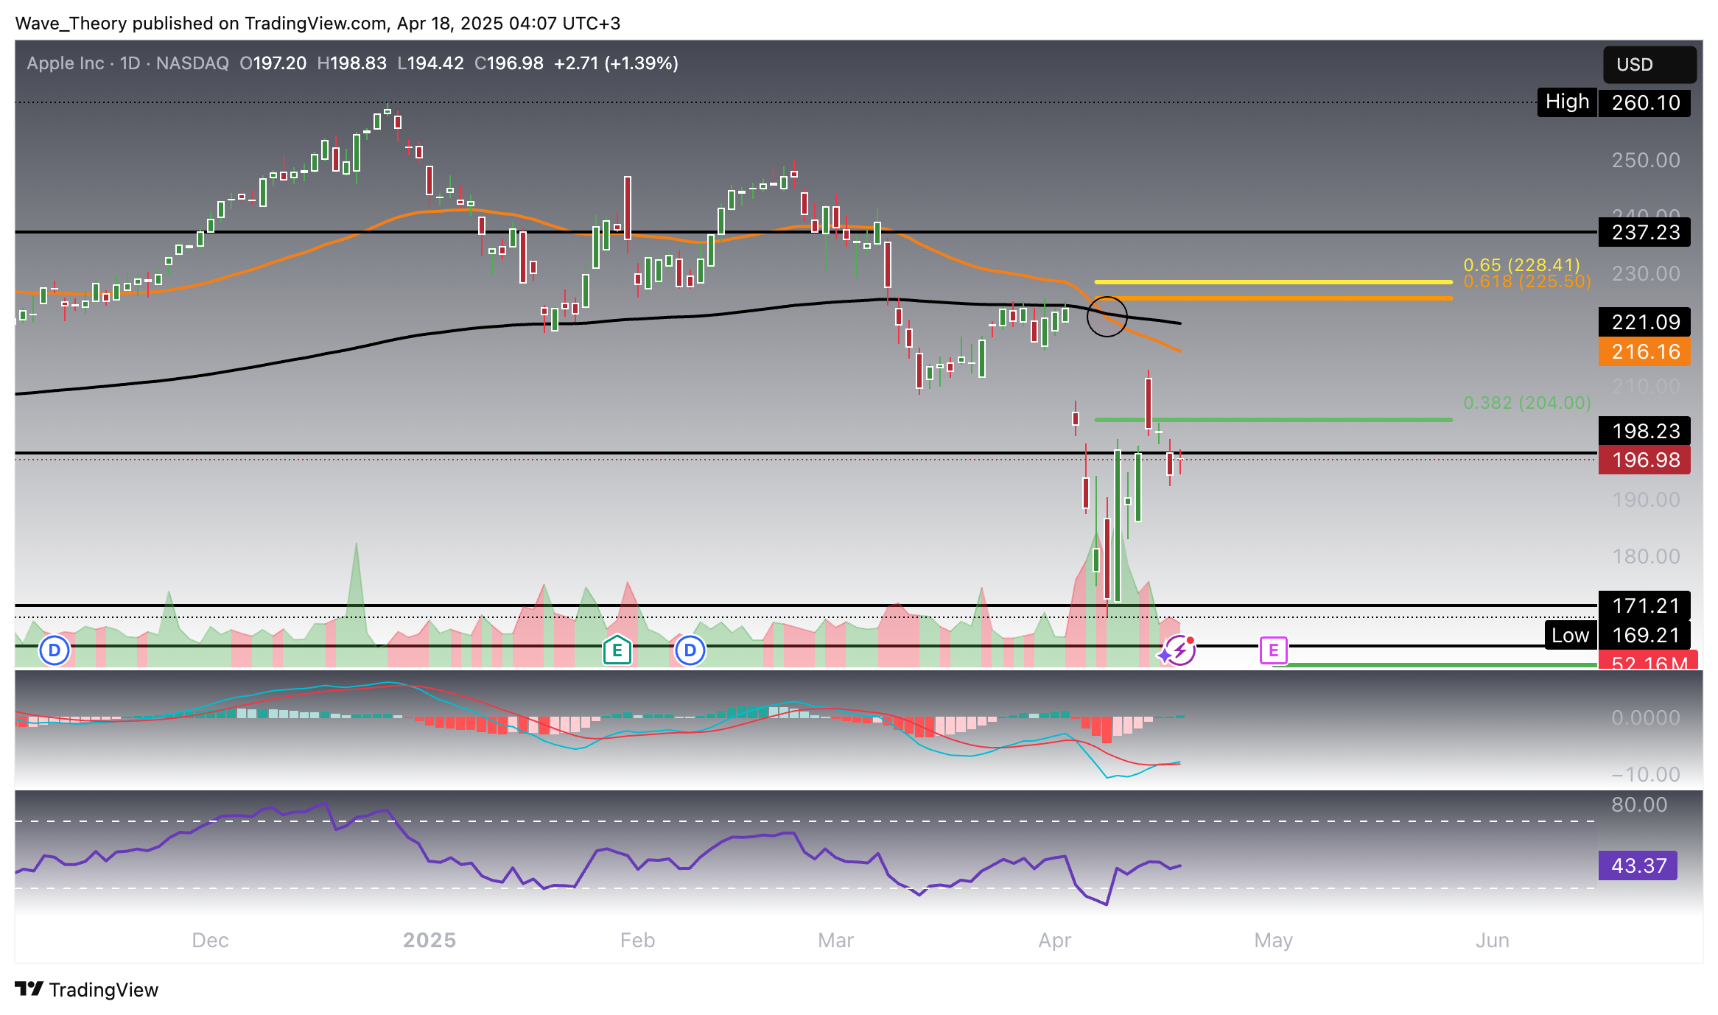Screen dimensions: 1718x1015
Task: Click the Low 169.21 price label
Action: point(1617,635)
